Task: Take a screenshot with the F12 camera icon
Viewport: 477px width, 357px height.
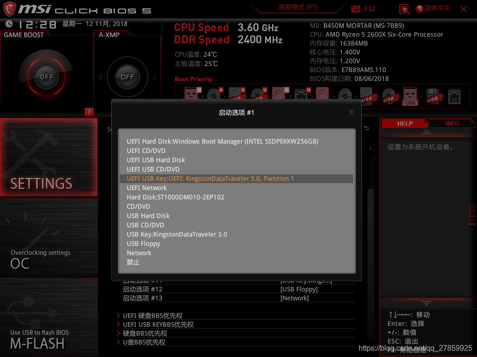Action: 355,9
